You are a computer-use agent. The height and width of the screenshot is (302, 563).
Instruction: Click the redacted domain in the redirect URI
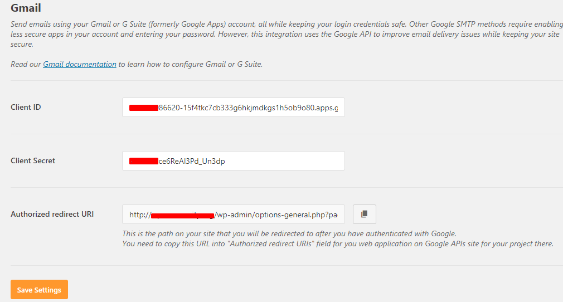183,215
